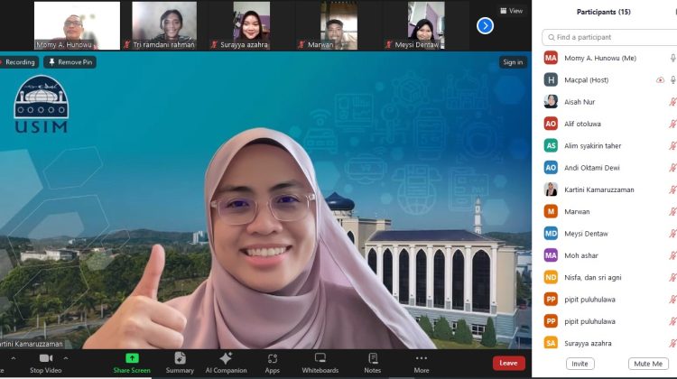The image size is (677, 379).
Task: Show next page of video thumbnails
Action: pos(485,25)
